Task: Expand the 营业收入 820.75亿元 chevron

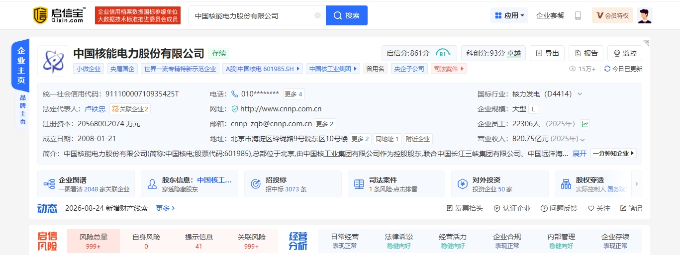Action: point(583,139)
